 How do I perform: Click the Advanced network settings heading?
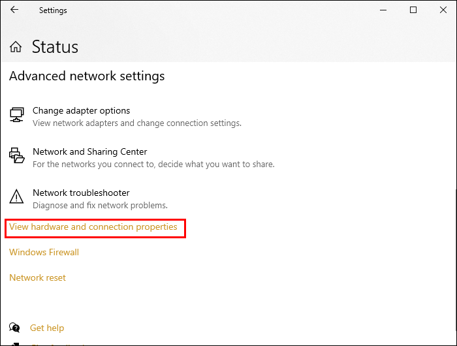(87, 76)
